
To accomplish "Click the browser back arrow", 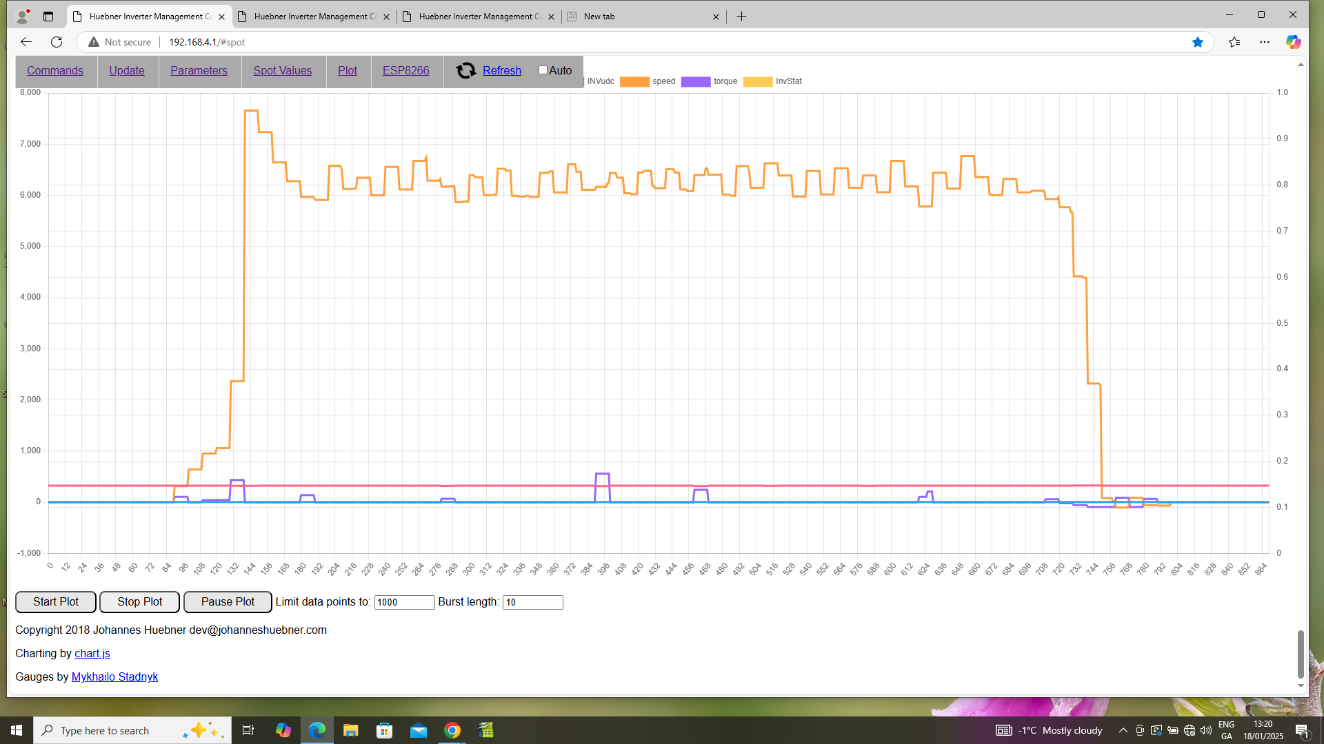I will pyautogui.click(x=26, y=42).
